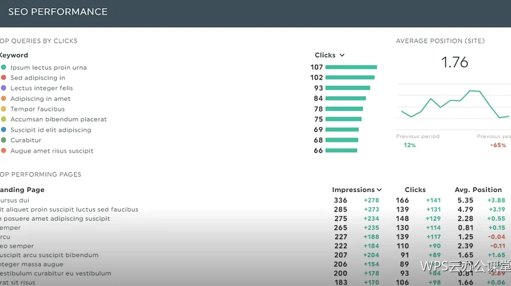511x286 pixels.
Task: Click the 107 clicks bar
Action: click(x=351, y=67)
